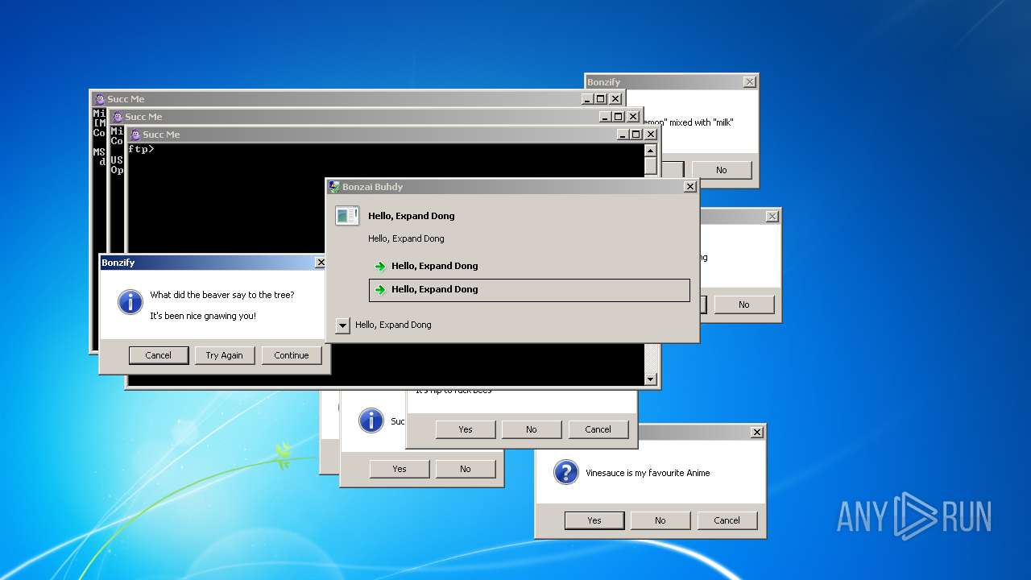Minimize the frontmost Succ Me ftp window
Screen dimensions: 1031x580
tap(623, 135)
